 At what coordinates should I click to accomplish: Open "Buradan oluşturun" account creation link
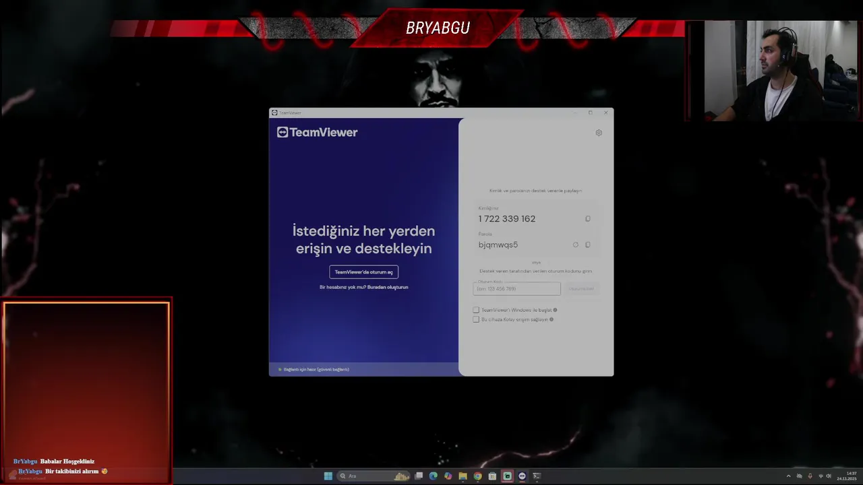[388, 287]
